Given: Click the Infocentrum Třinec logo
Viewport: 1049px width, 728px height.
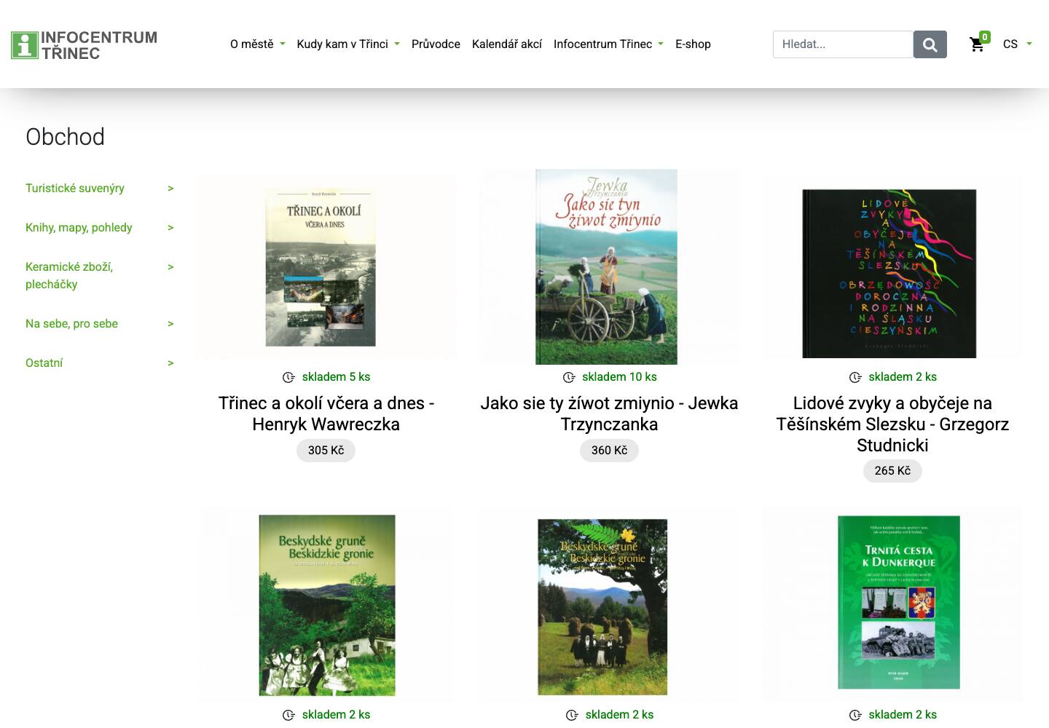Looking at the screenshot, I should click(84, 44).
